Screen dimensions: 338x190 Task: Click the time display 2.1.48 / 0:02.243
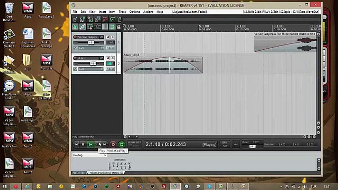[166, 144]
